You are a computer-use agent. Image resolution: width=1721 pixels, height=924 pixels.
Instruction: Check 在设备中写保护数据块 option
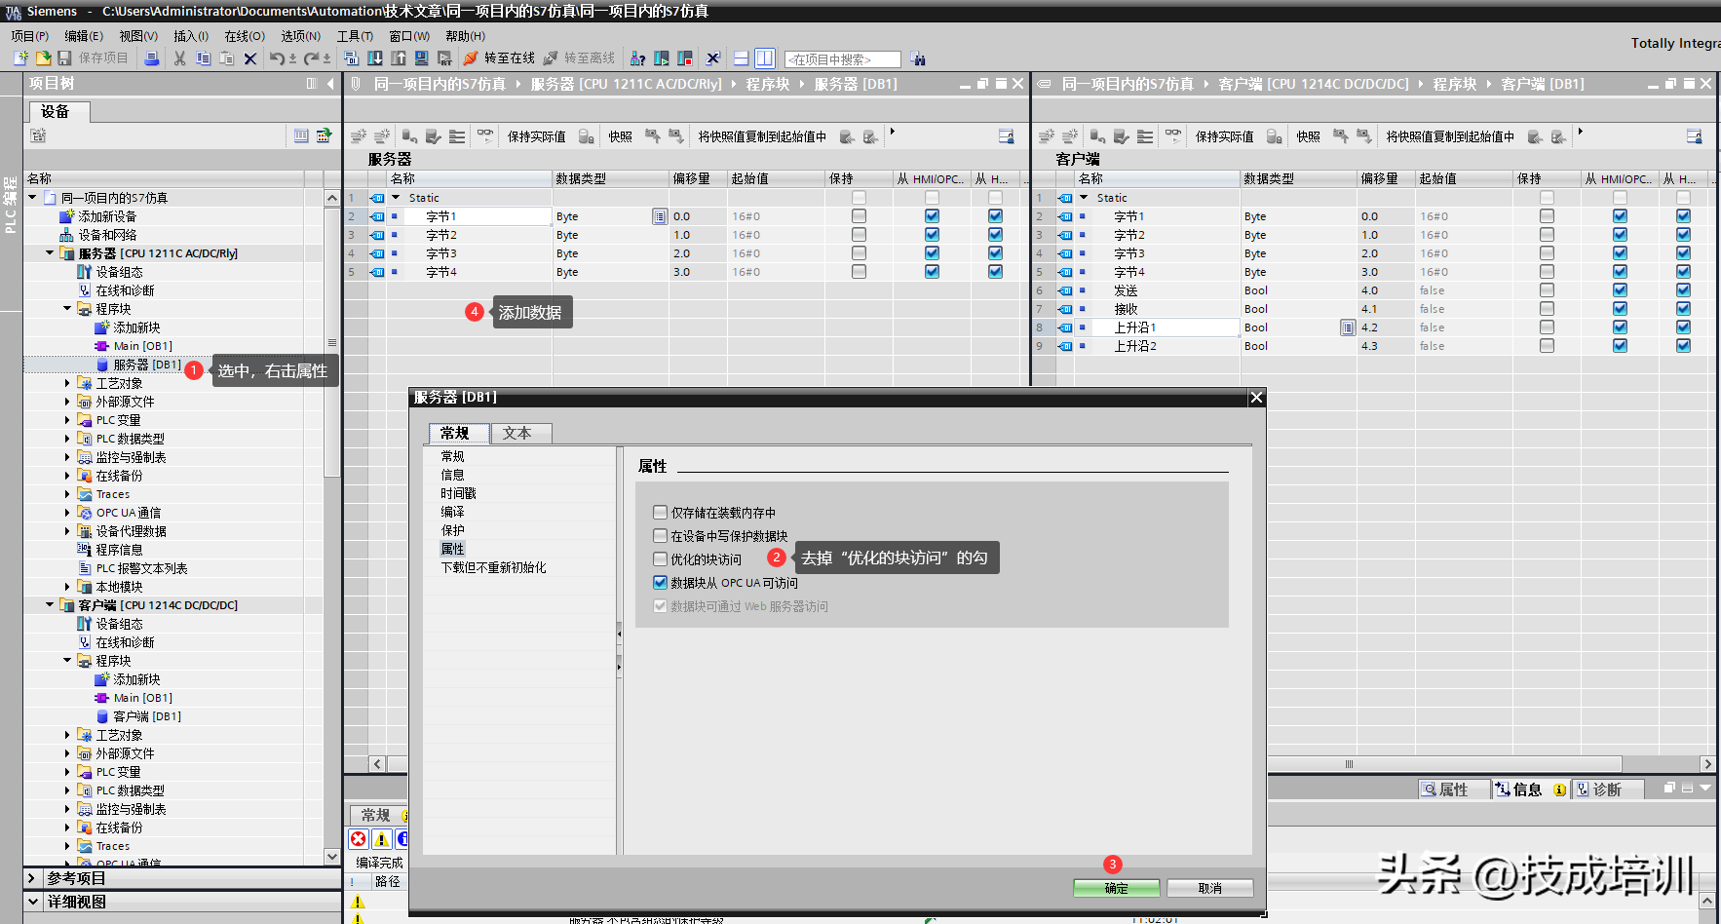pos(660,536)
